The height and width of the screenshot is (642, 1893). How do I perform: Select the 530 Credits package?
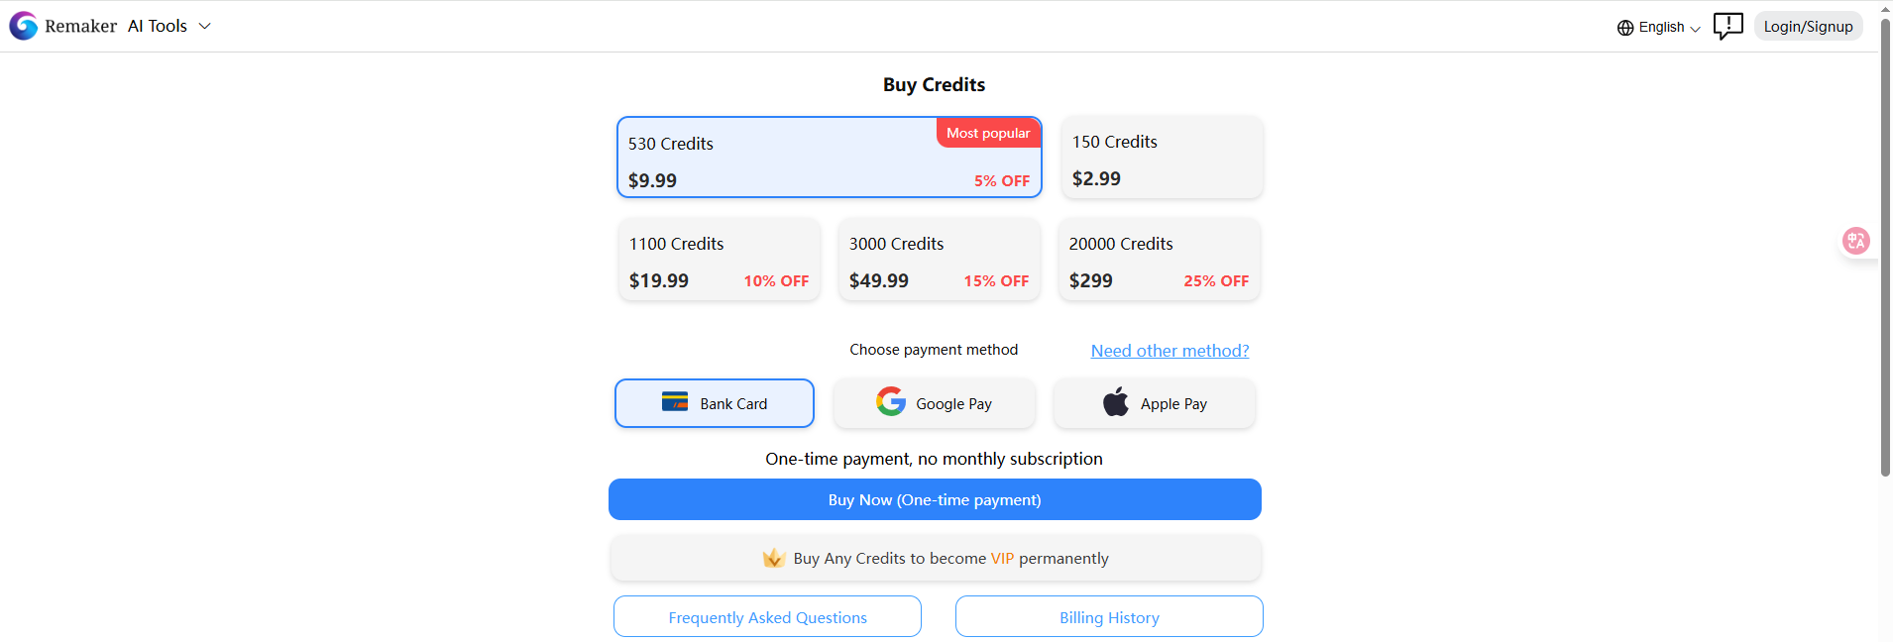[830, 158]
